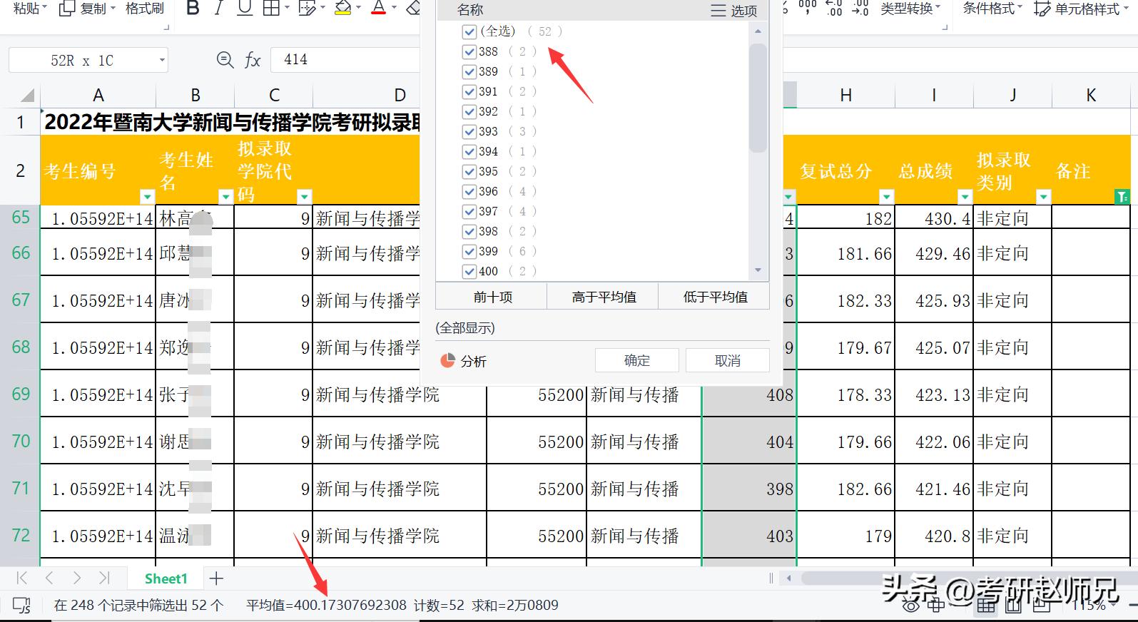Uncheck the 399 filter checkbox
This screenshot has width=1138, height=622.
tap(469, 251)
